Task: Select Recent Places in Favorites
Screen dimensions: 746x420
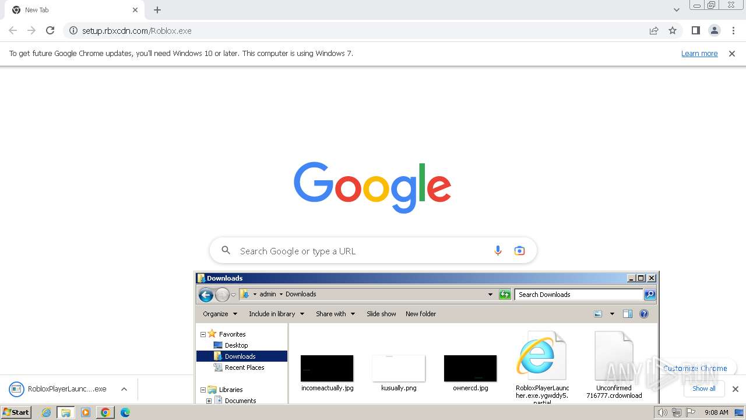Action: pos(239,367)
